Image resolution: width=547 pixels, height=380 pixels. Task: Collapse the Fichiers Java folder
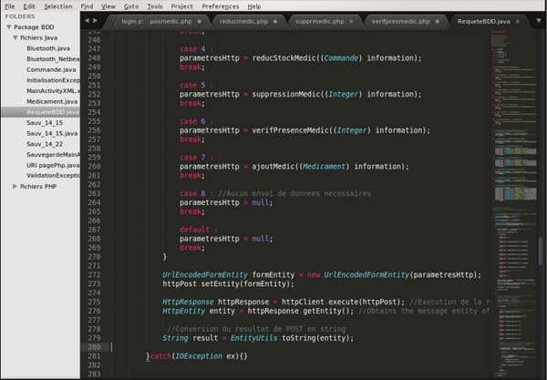15,38
